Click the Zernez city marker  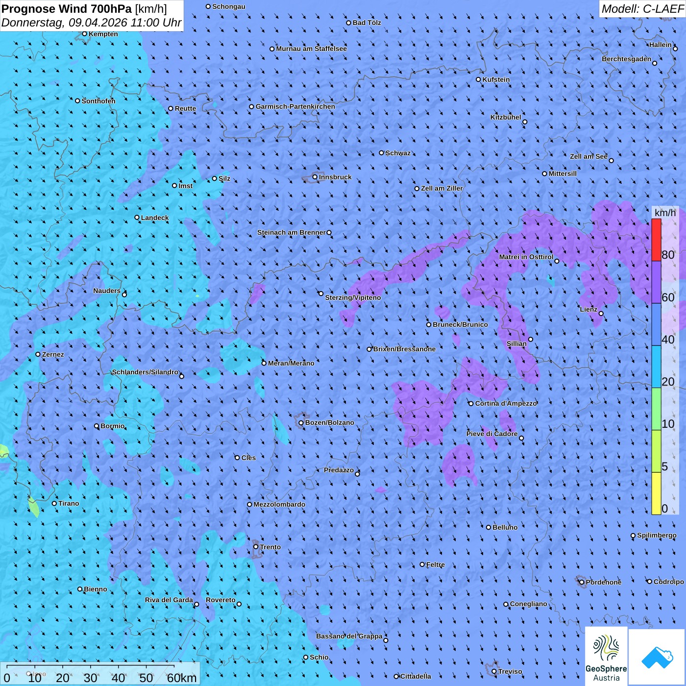pyautogui.click(x=38, y=354)
